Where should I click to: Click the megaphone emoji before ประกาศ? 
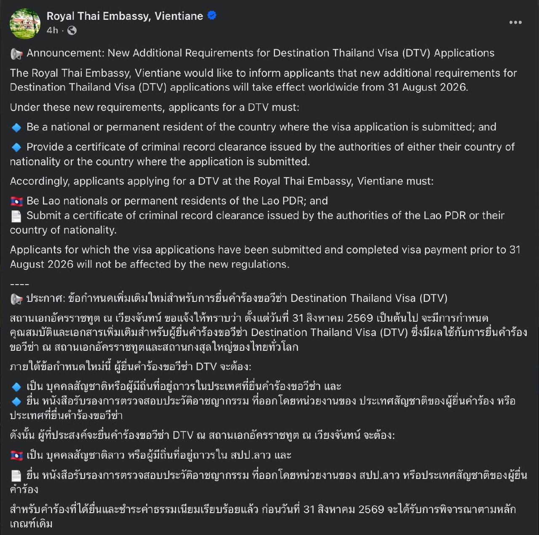click(x=16, y=299)
